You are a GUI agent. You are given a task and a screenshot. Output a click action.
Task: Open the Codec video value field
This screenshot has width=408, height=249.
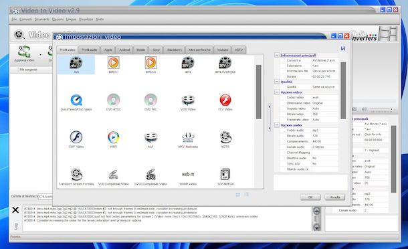(x=325, y=98)
